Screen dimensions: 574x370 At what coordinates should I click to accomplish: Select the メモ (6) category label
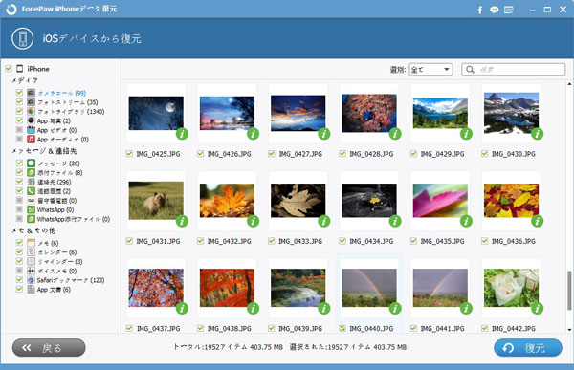(x=48, y=243)
